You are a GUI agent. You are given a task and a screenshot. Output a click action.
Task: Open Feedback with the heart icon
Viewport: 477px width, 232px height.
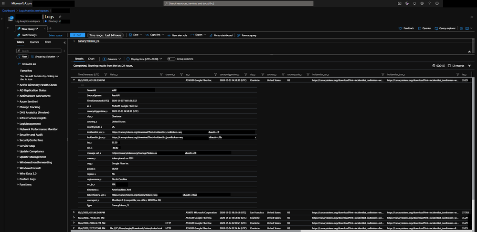[406, 28]
